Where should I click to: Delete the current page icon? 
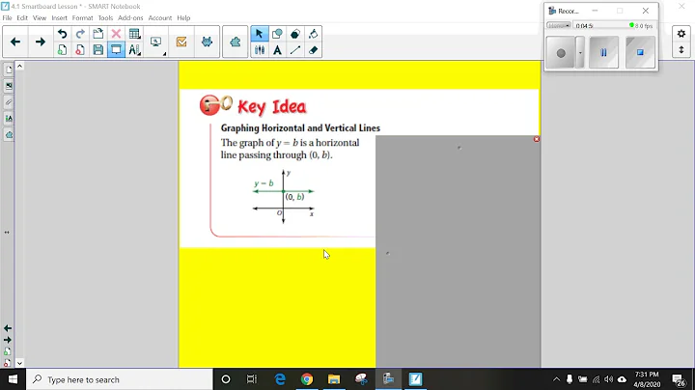(80, 49)
